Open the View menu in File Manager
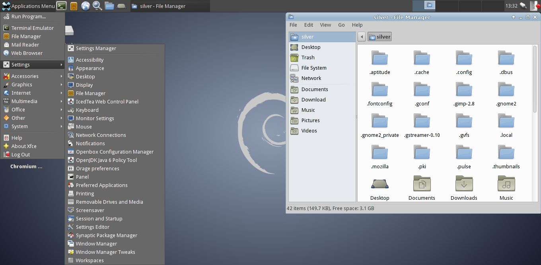The image size is (541, 265). coord(325,25)
